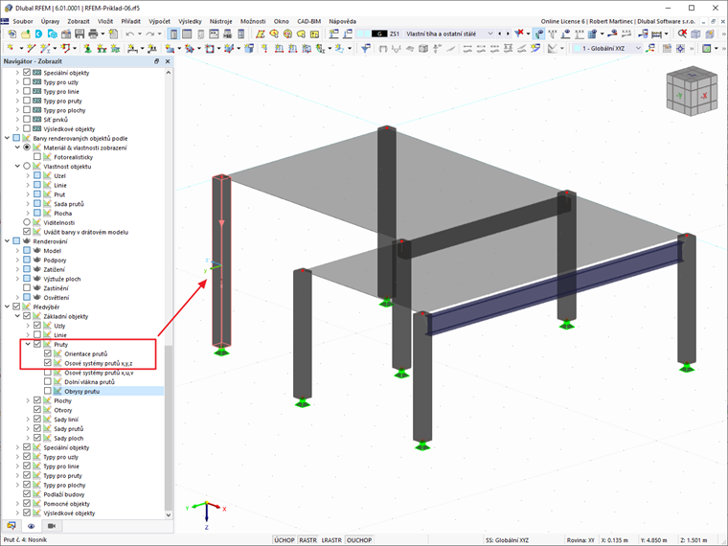Go to next load case arrow
Viewport: 728px width, 546px height.
pos(508,34)
